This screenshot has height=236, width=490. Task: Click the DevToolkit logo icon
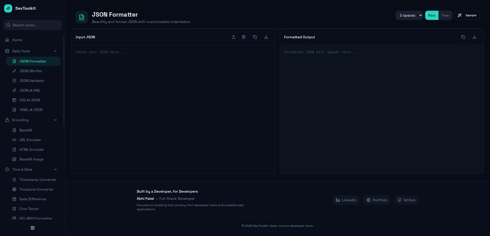(8, 8)
